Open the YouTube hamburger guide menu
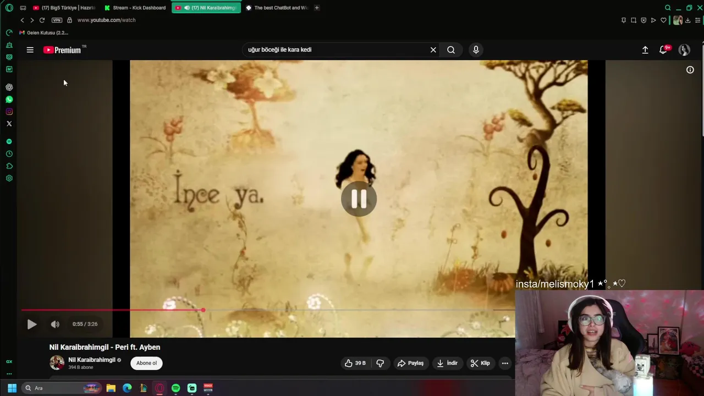Image resolution: width=704 pixels, height=396 pixels. coord(30,50)
